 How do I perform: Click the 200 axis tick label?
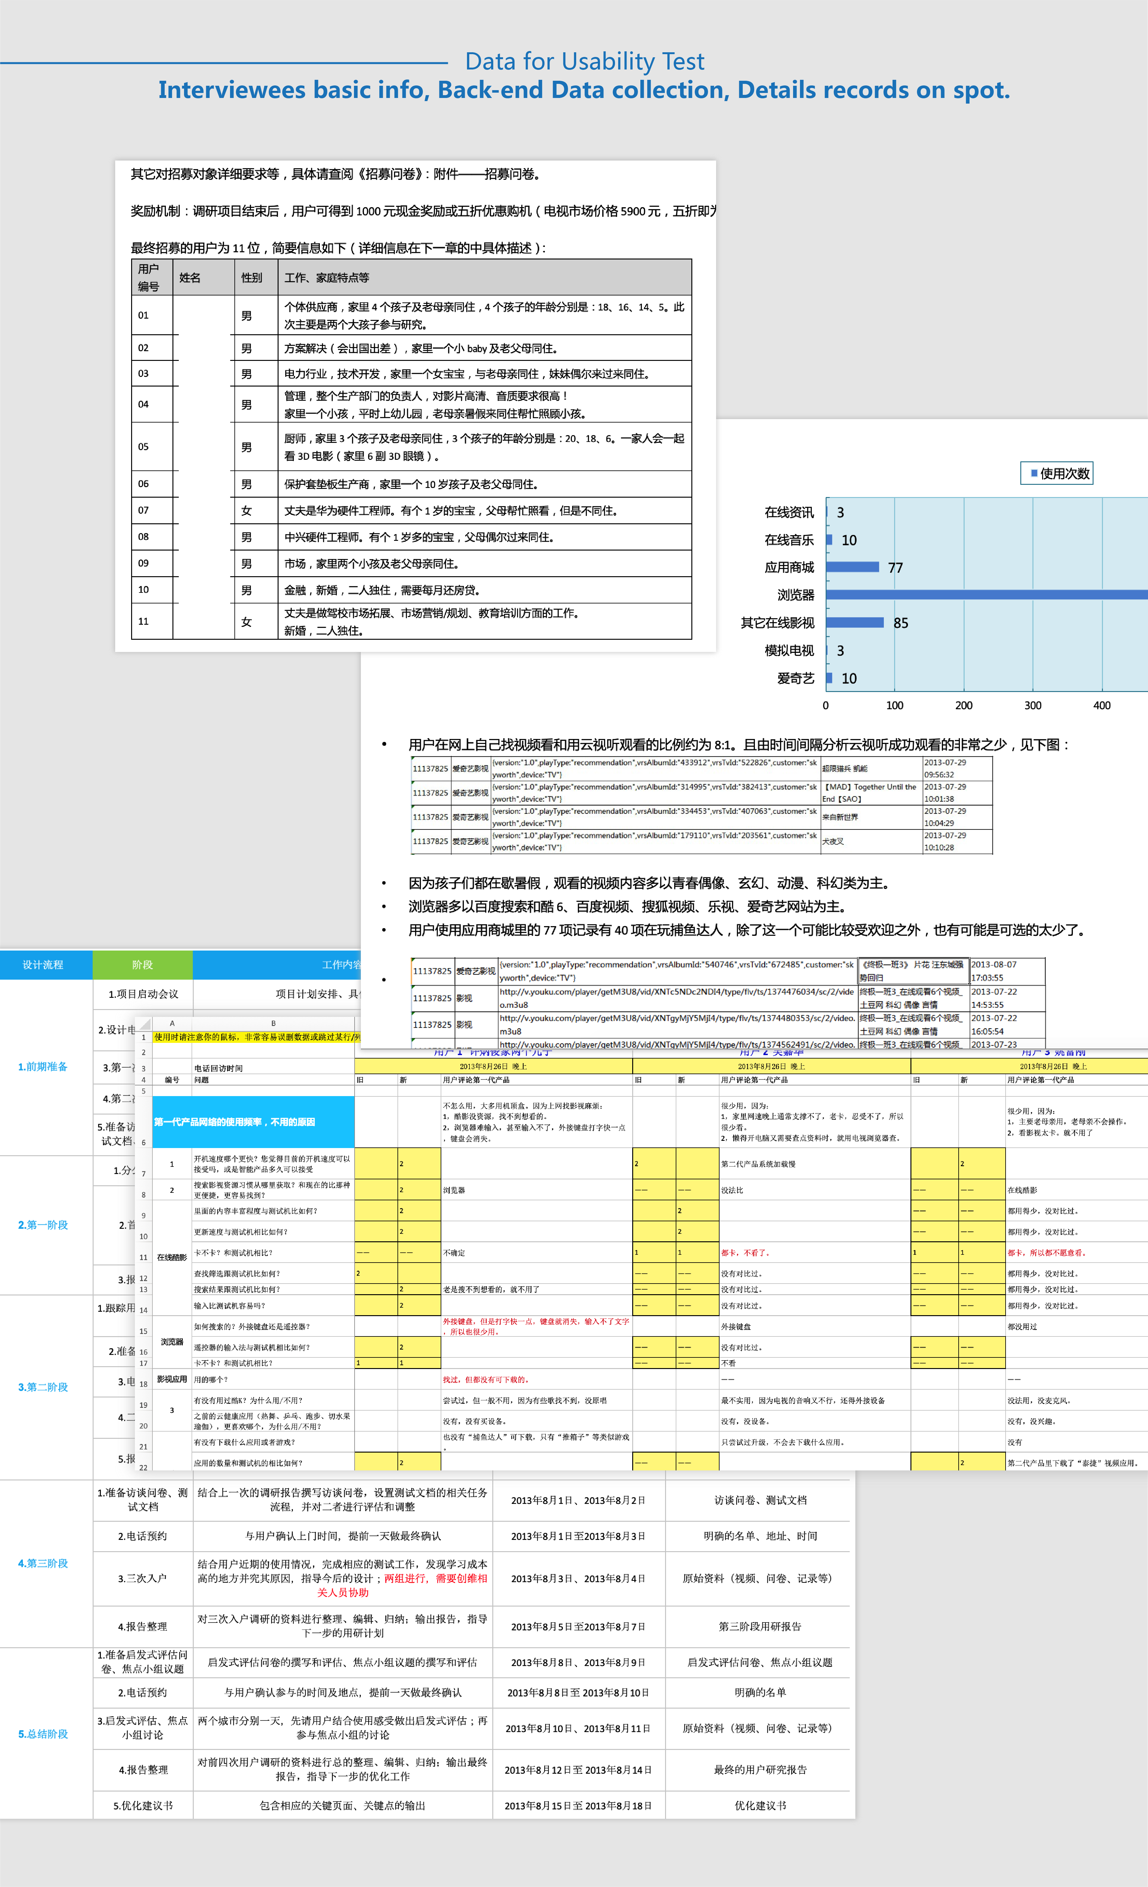click(963, 705)
